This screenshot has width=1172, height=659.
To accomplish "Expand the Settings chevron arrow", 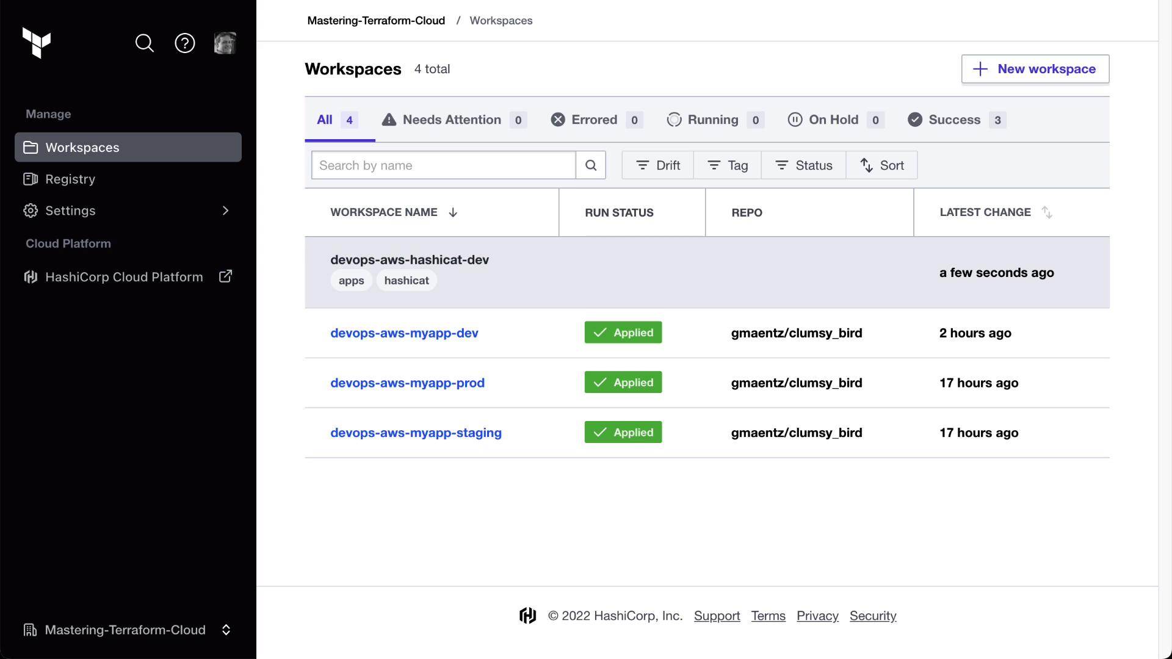I will pos(225,211).
